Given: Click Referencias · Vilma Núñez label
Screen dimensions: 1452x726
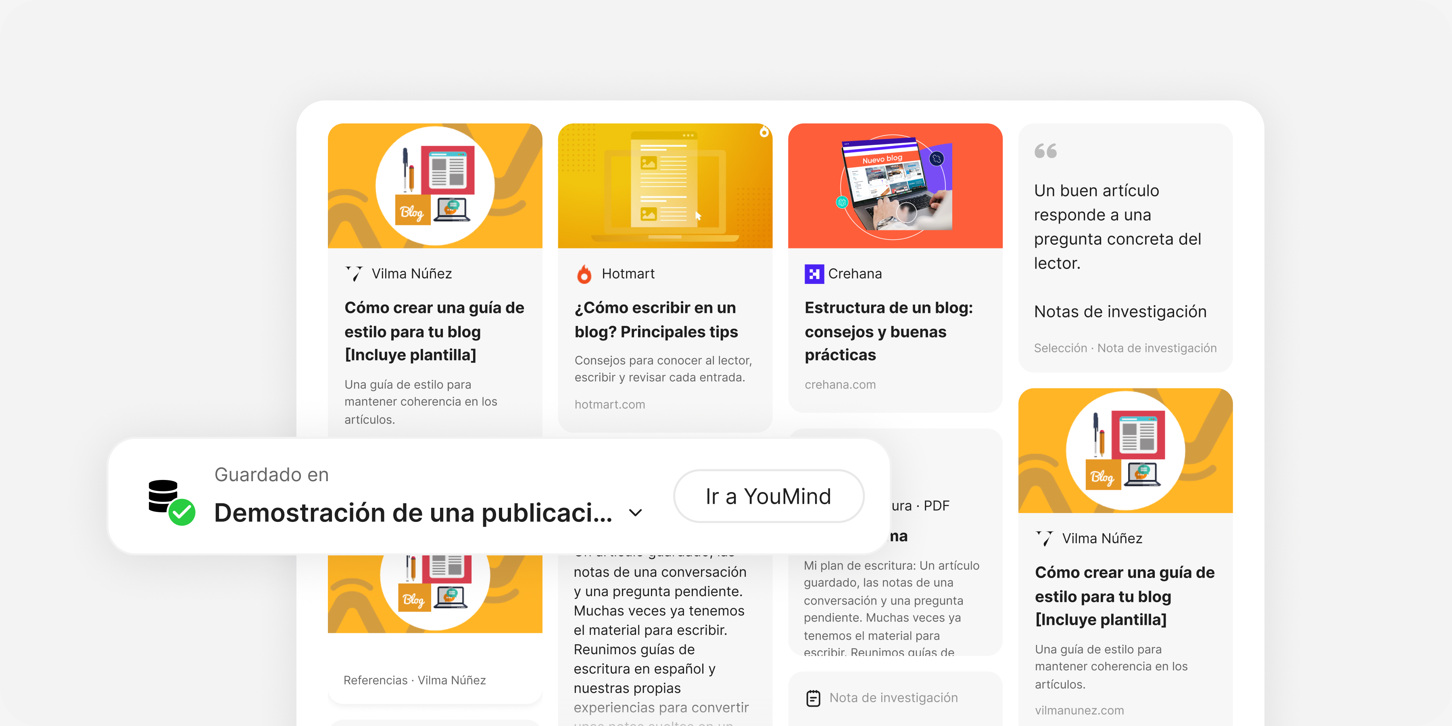Looking at the screenshot, I should (x=414, y=680).
